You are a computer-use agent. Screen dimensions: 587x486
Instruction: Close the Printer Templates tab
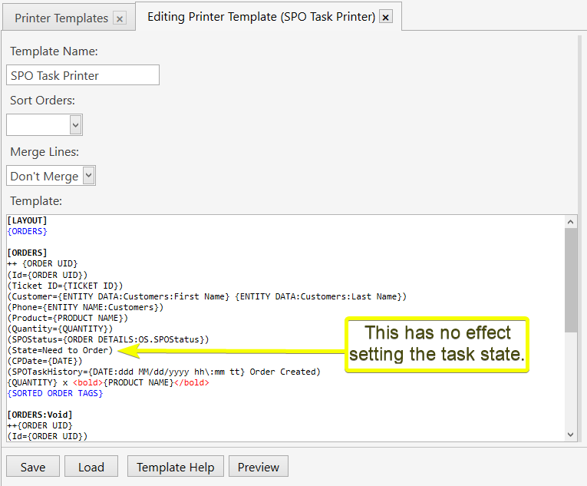pos(120,18)
